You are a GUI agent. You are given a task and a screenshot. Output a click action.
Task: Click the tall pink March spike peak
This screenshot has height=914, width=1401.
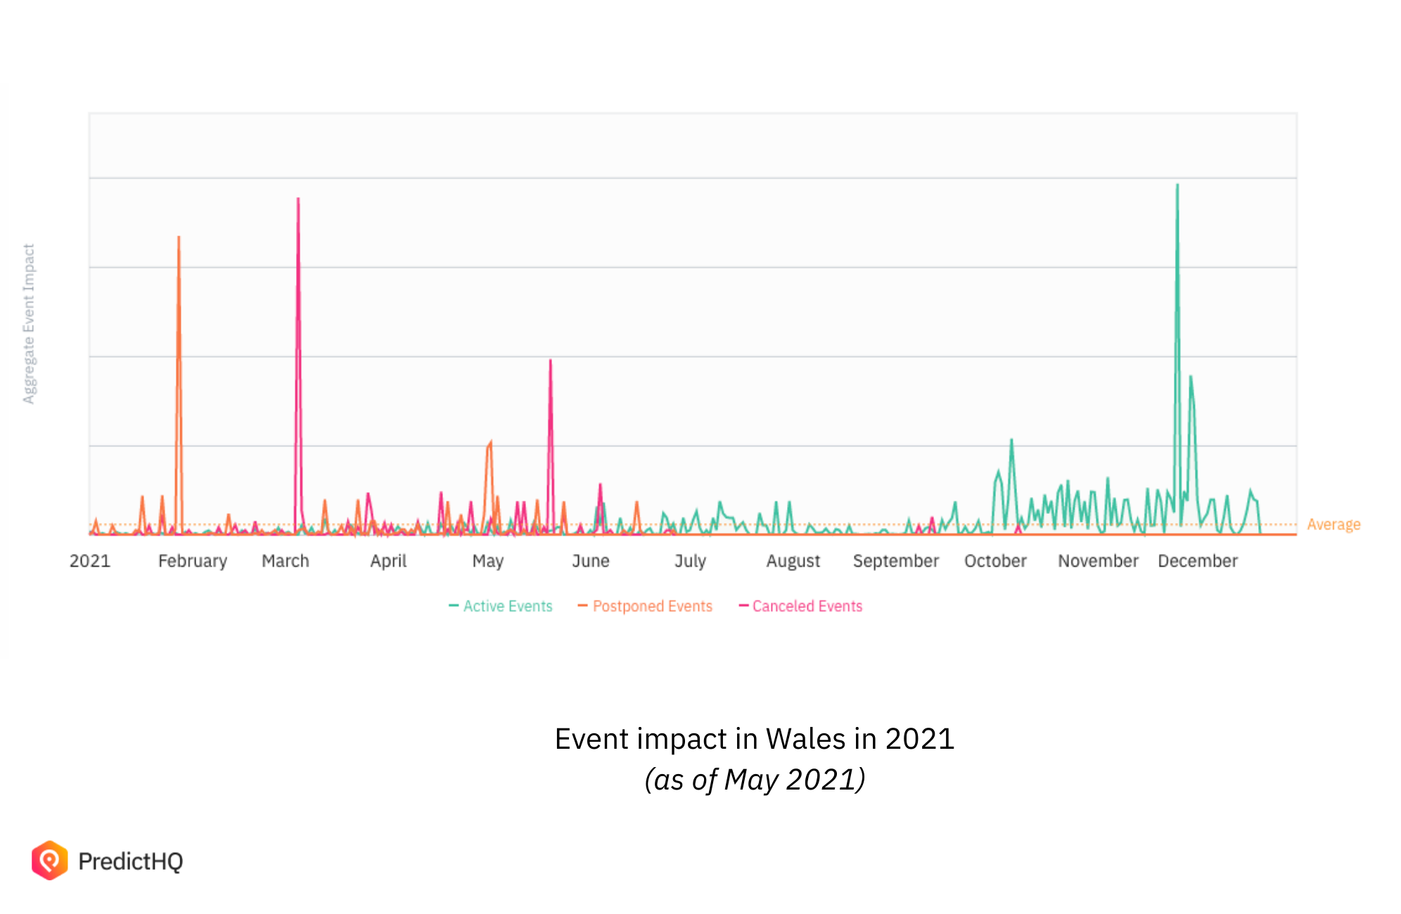tap(298, 200)
